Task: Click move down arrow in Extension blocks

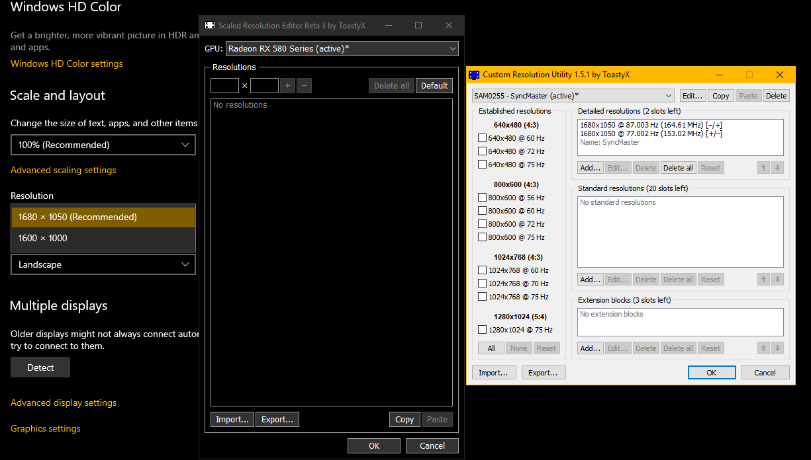Action: pyautogui.click(x=777, y=348)
